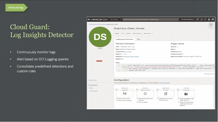
Task: Select Work requests in Resources menu
Action: pos(94,91)
